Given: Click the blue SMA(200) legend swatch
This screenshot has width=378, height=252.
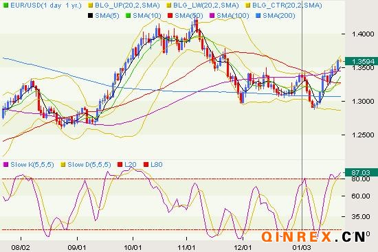Looking at the screenshot, I should click(x=258, y=16).
